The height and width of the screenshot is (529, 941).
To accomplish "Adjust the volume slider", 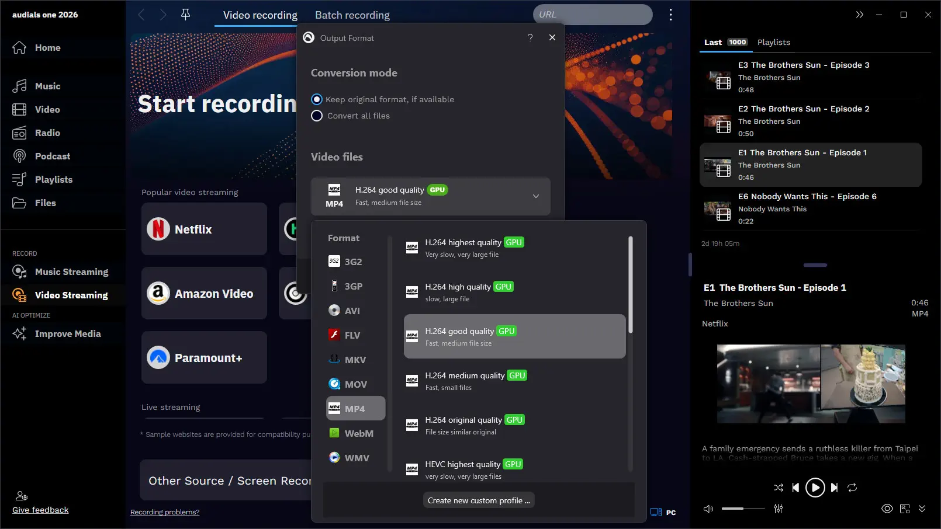I will (742, 509).
